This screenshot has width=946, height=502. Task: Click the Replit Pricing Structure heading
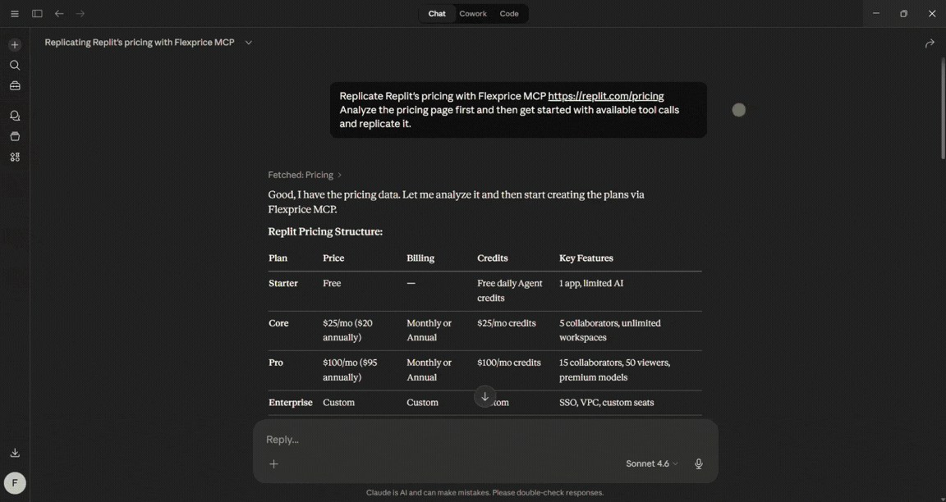325,231
